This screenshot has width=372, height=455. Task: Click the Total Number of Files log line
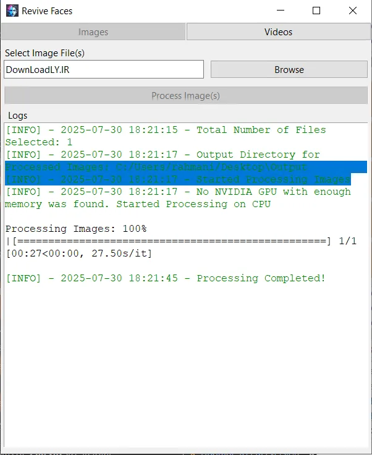pyautogui.click(x=166, y=136)
